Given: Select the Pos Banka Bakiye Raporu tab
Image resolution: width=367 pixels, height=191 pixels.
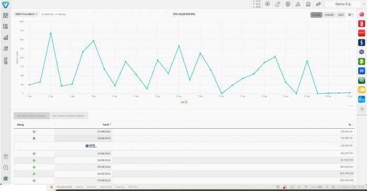Looking at the screenshot, I should point(31,116).
